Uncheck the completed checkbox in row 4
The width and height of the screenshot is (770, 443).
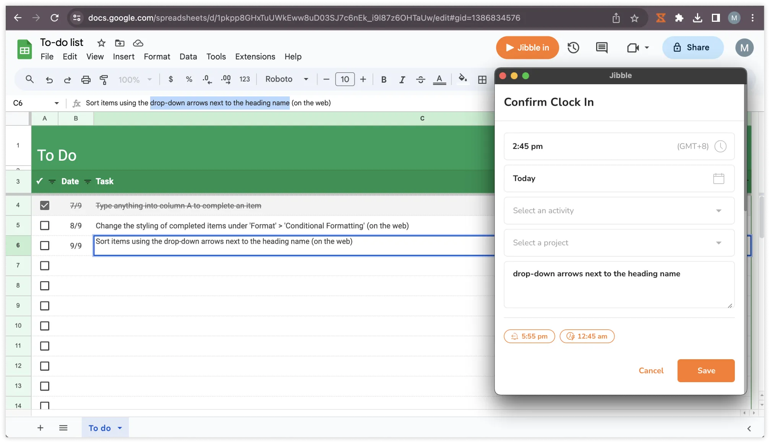click(45, 205)
